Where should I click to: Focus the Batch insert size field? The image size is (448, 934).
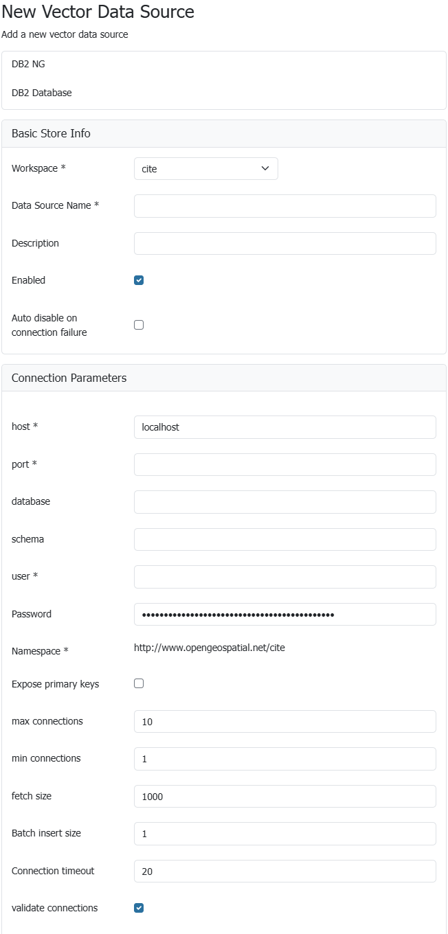(284, 834)
